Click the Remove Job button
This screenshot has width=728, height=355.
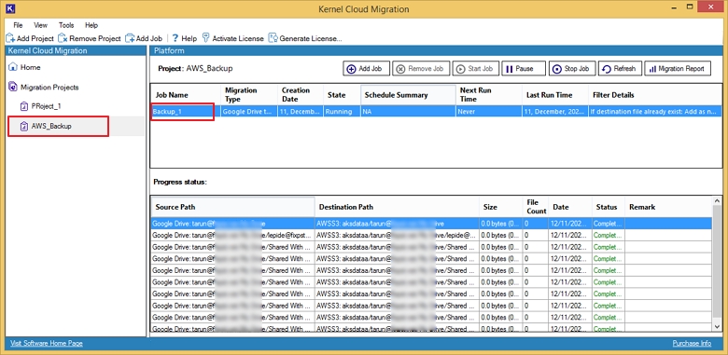tap(421, 69)
